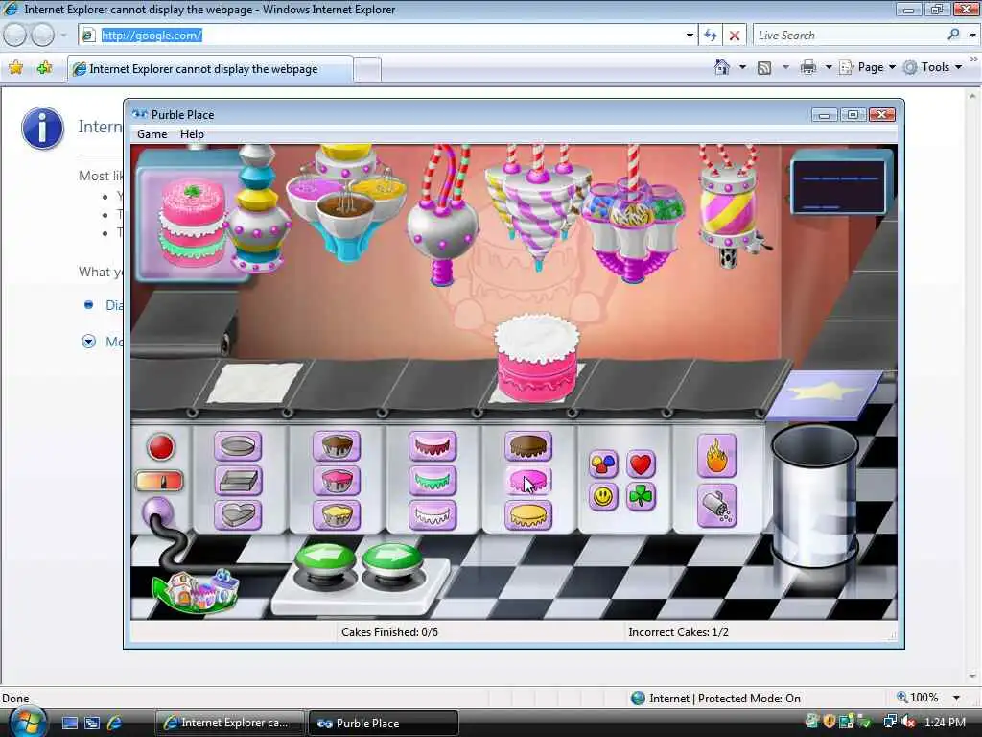982x737 pixels.
Task: Click the Print toolbar icon
Action: pyautogui.click(x=808, y=67)
